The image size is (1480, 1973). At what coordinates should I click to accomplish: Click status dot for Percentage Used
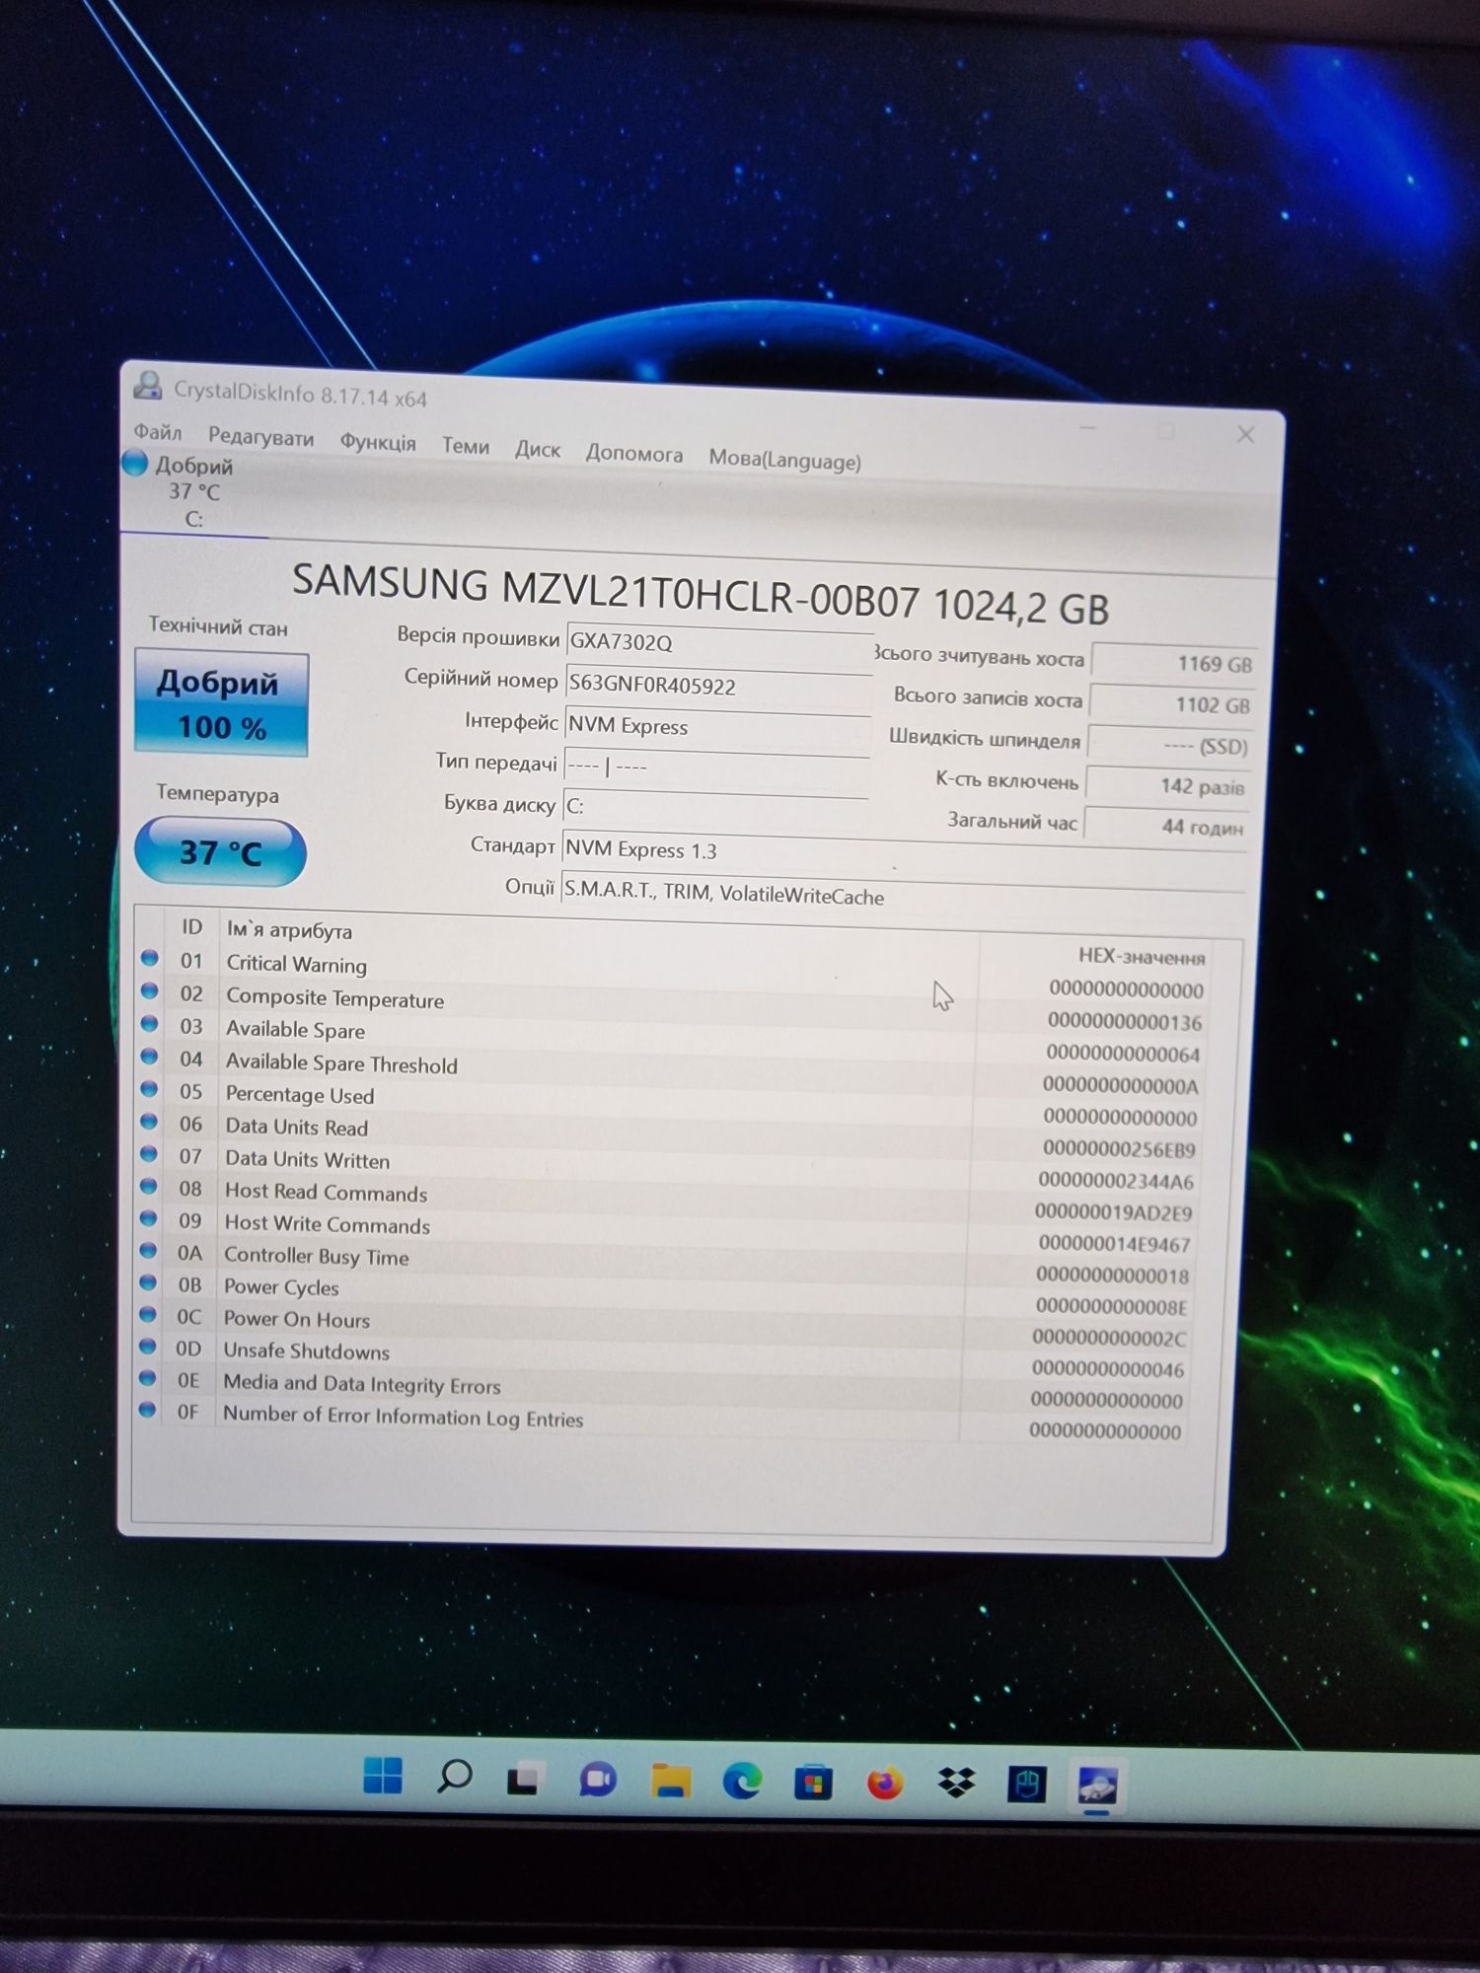149,1089
